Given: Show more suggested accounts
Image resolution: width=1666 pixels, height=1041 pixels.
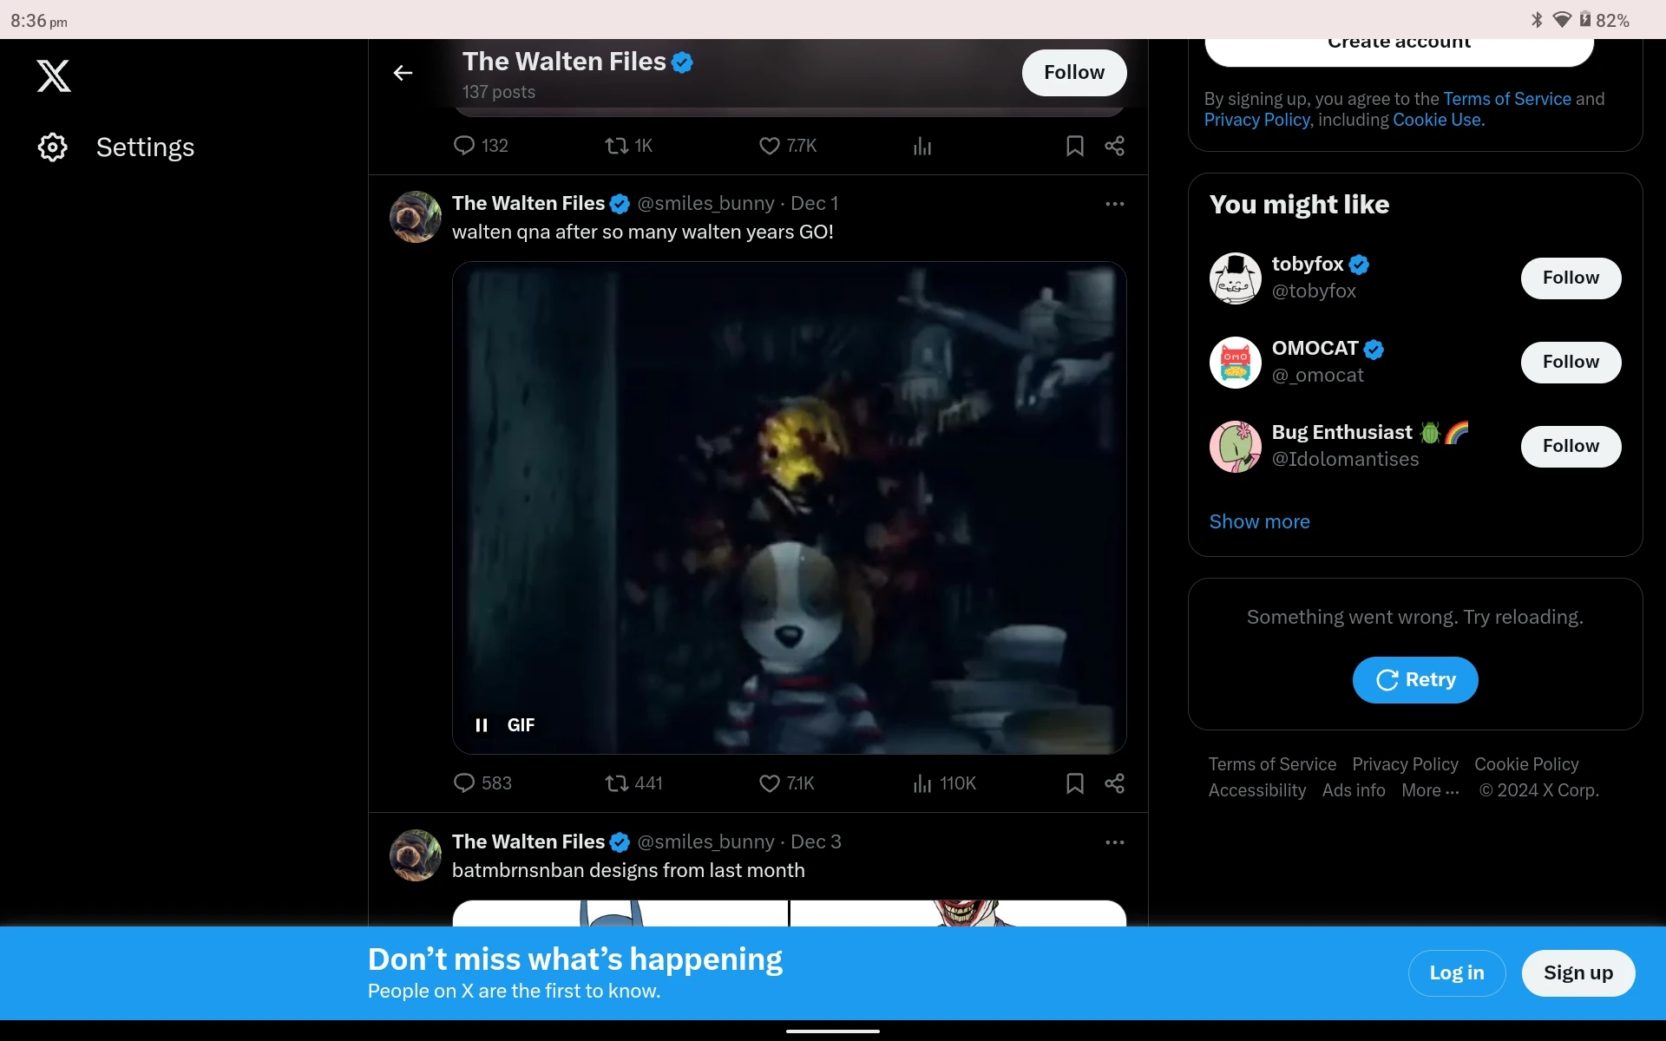Looking at the screenshot, I should click(1259, 521).
